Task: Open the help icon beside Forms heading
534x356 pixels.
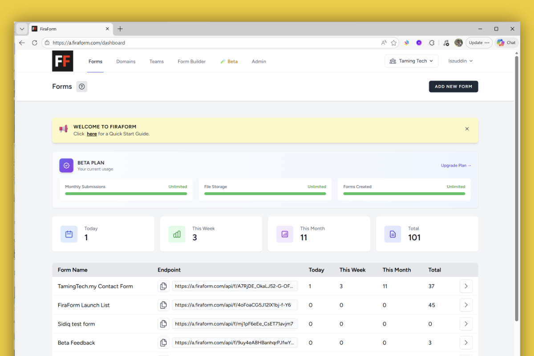Action: pyautogui.click(x=81, y=86)
